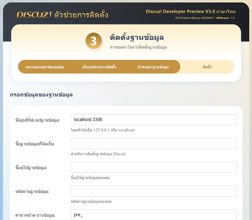
Task: Focus the รหัสผ่านฐานข้อมูล input field
Action: (x=154, y=191)
